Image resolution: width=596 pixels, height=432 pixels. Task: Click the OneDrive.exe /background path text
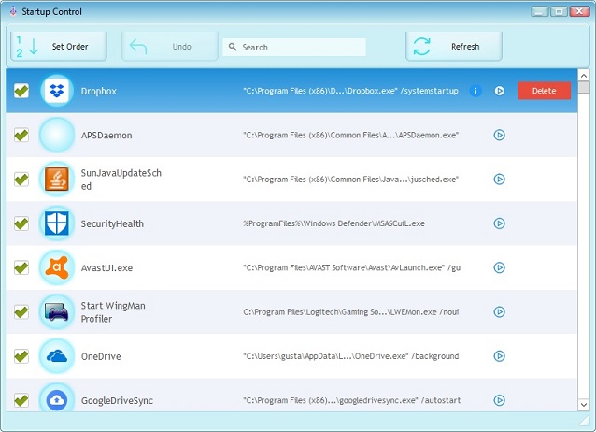[x=350, y=356]
